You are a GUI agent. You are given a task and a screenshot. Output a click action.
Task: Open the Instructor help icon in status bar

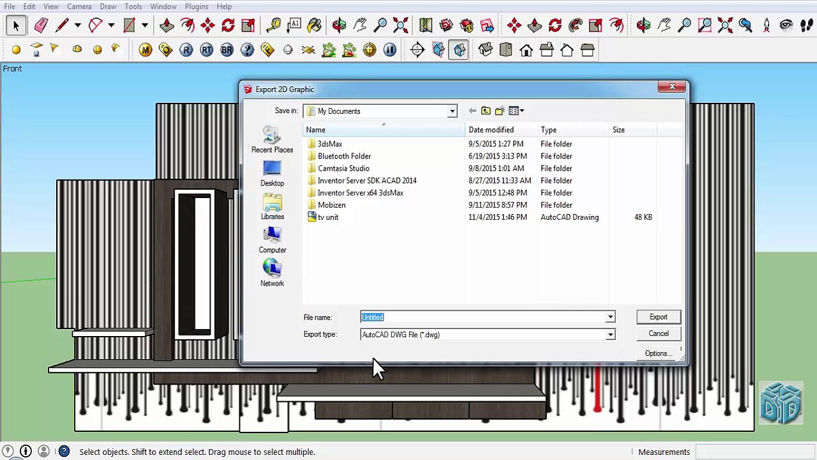64,452
